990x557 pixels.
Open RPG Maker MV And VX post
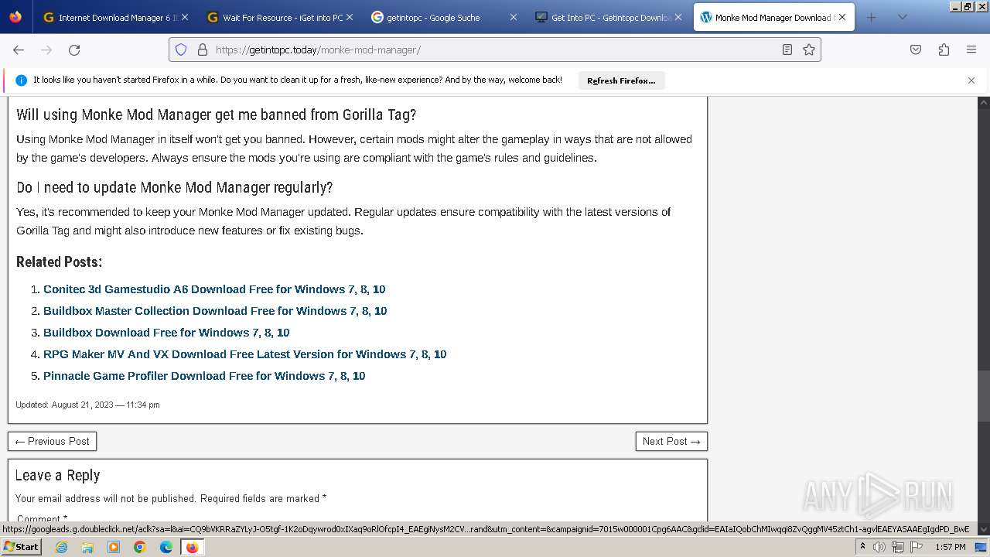(x=244, y=354)
